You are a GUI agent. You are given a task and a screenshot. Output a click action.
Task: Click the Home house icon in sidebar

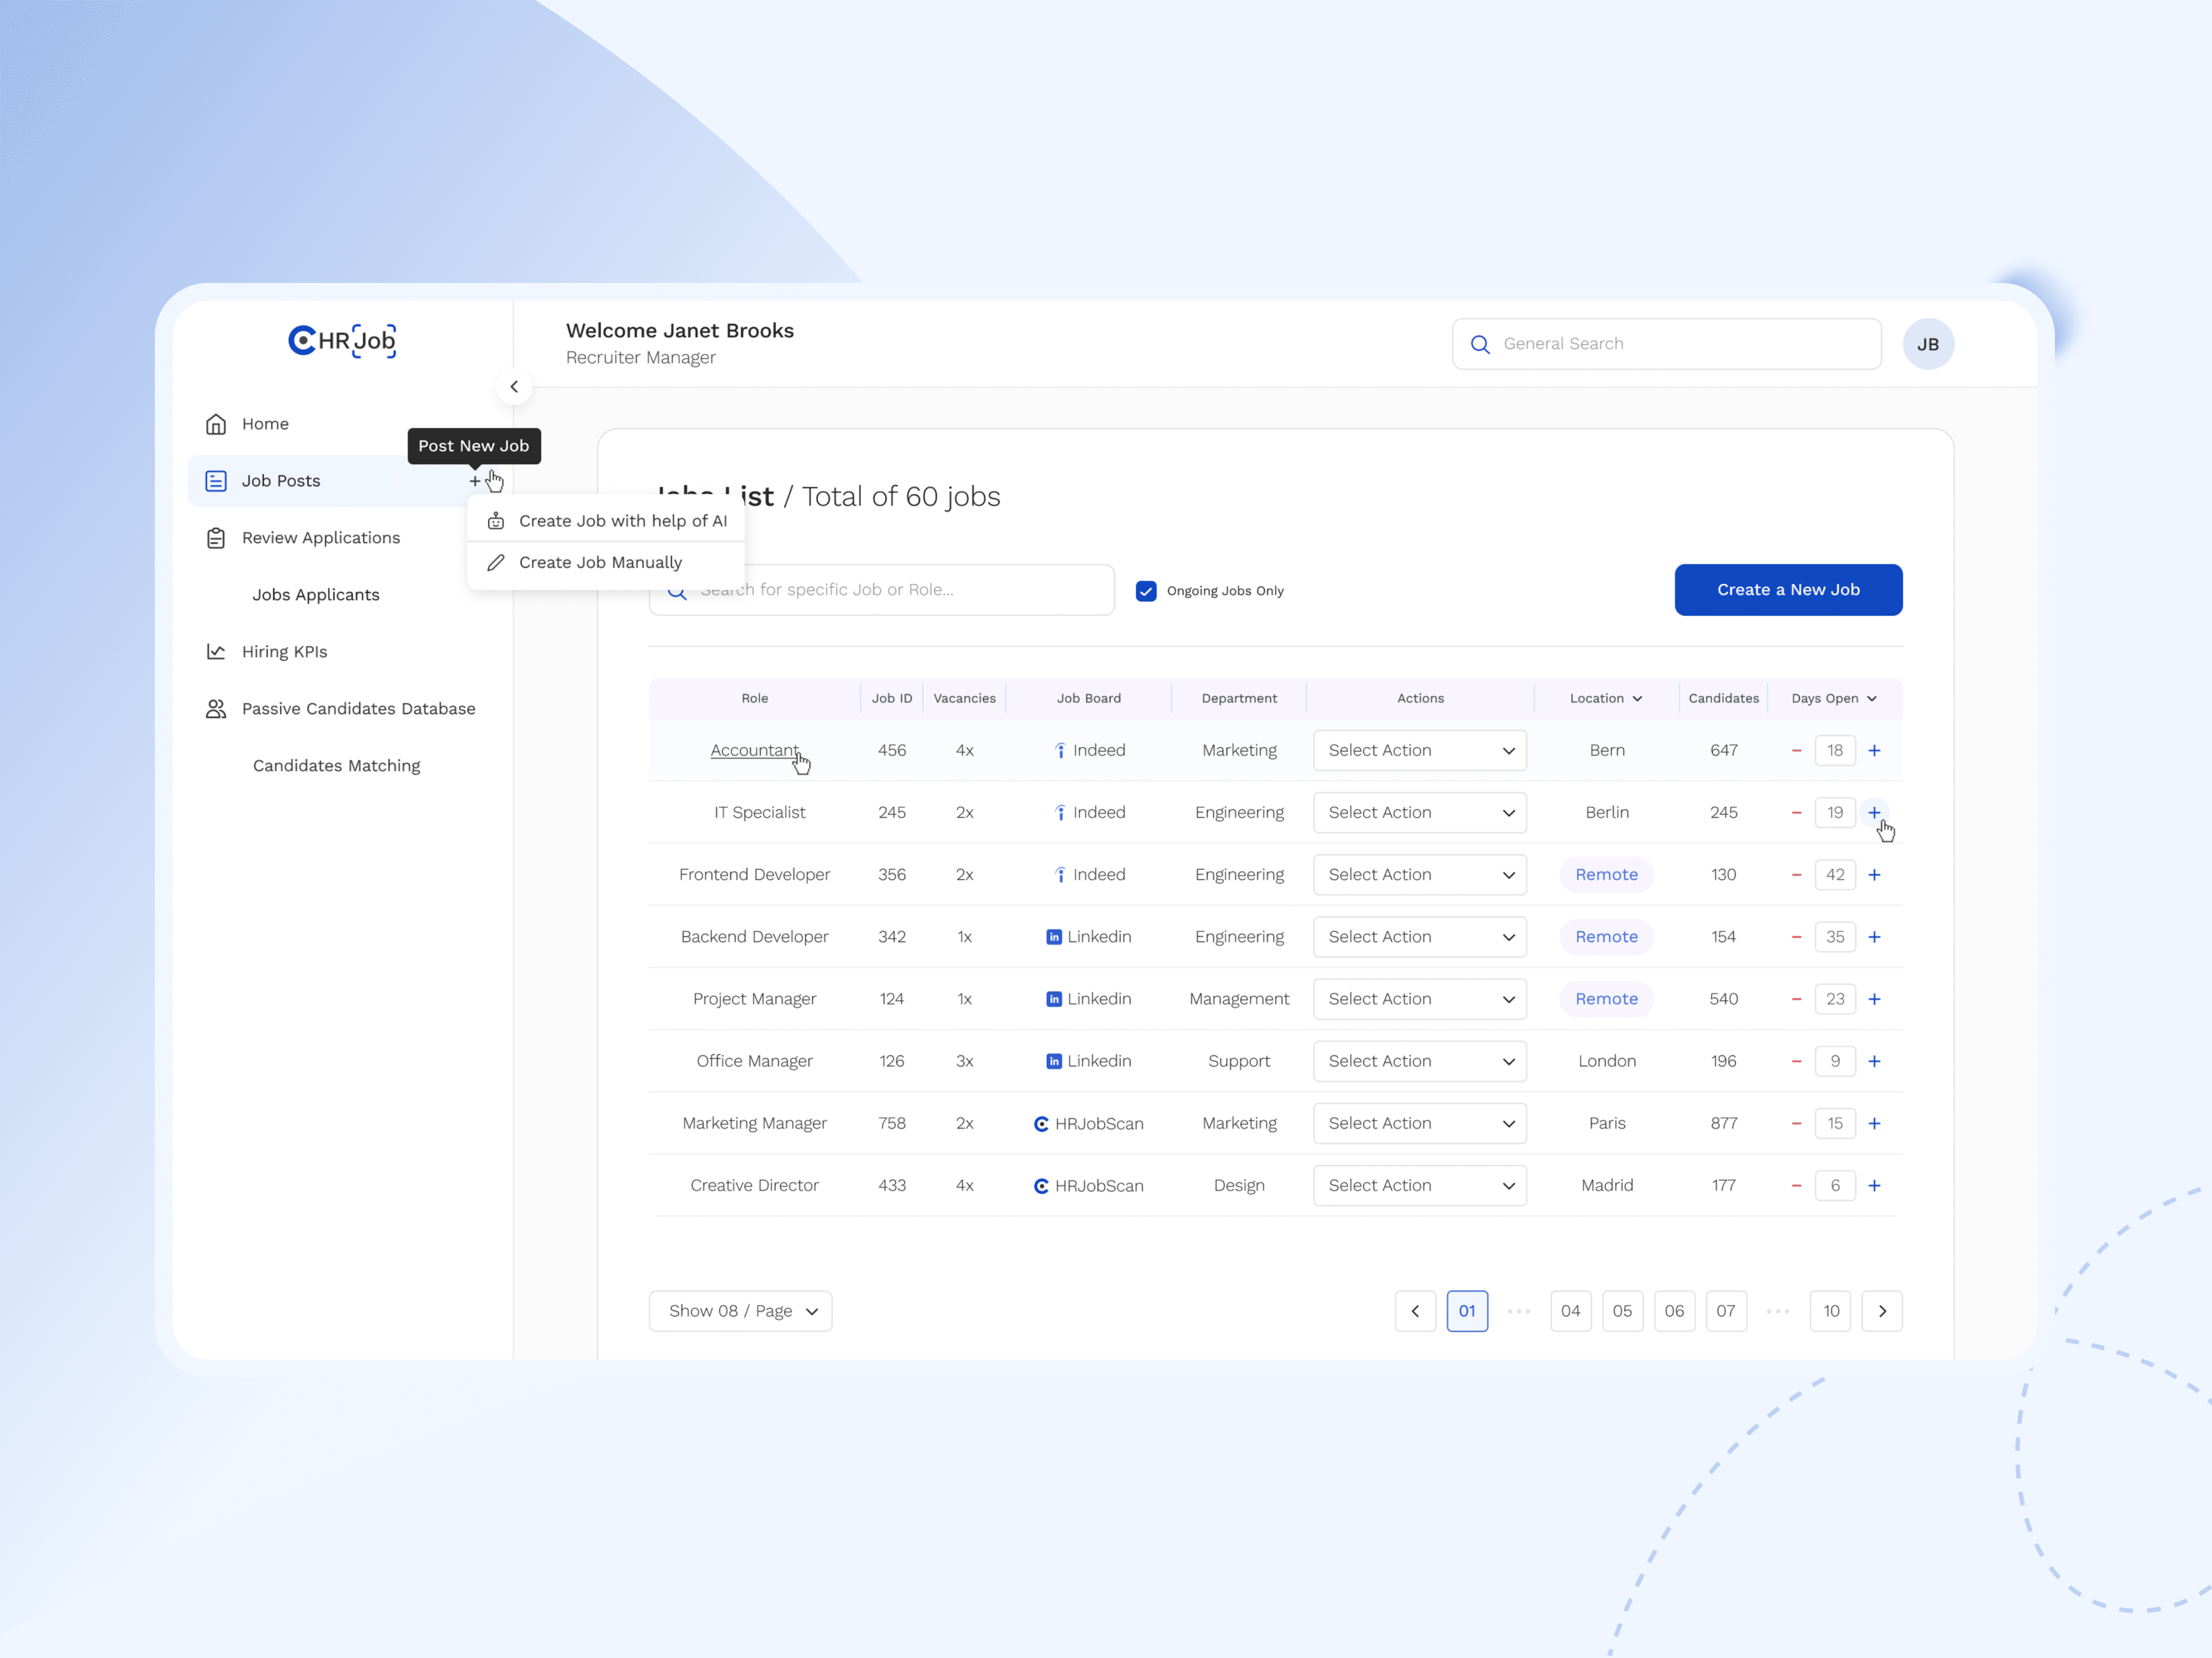click(x=216, y=424)
